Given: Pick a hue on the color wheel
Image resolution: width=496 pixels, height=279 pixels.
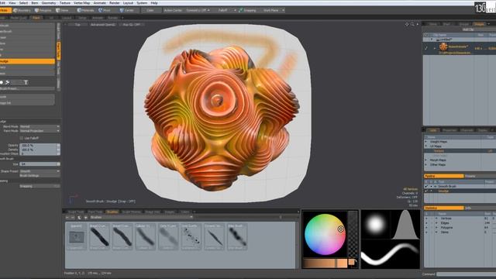Looking at the screenshot, I should pyautogui.click(x=325, y=234).
